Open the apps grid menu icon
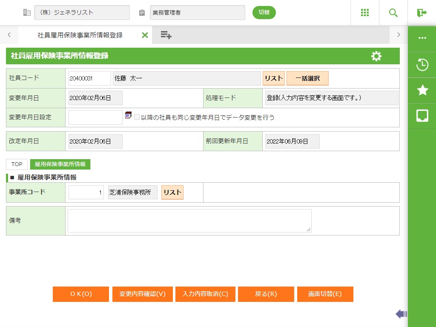 [x=364, y=13]
